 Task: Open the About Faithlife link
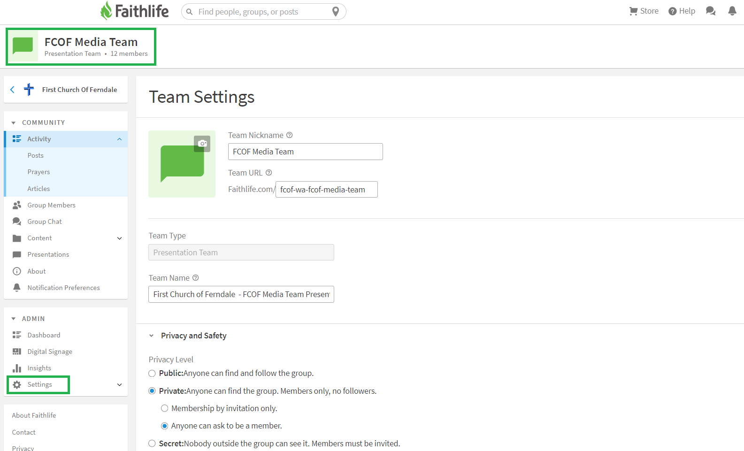pyautogui.click(x=34, y=415)
